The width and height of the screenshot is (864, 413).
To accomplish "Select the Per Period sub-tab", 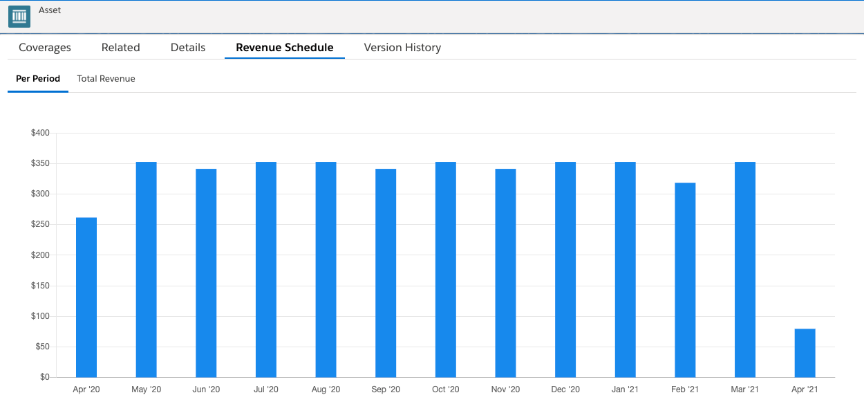I will click(x=38, y=79).
